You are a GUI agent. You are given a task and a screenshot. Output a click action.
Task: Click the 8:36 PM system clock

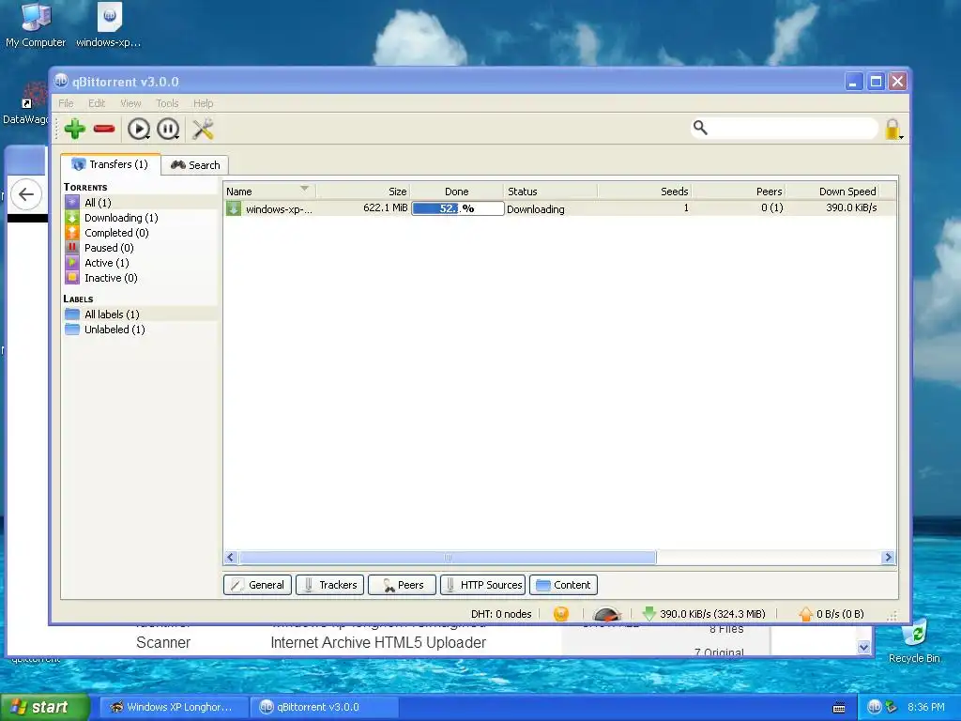click(925, 707)
